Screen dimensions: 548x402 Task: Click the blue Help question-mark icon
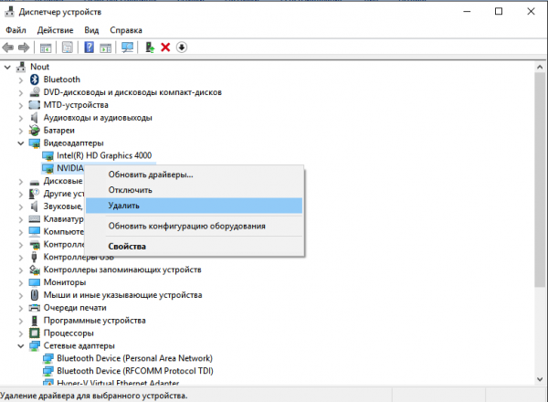pyautogui.click(x=90, y=48)
